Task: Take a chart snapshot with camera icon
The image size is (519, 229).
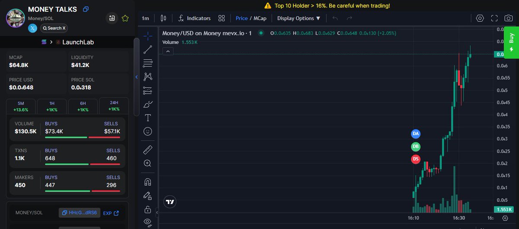Action: [x=509, y=18]
